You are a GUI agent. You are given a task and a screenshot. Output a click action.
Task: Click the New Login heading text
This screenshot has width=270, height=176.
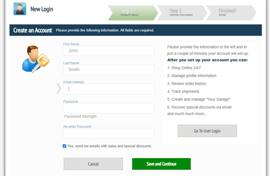42,9
